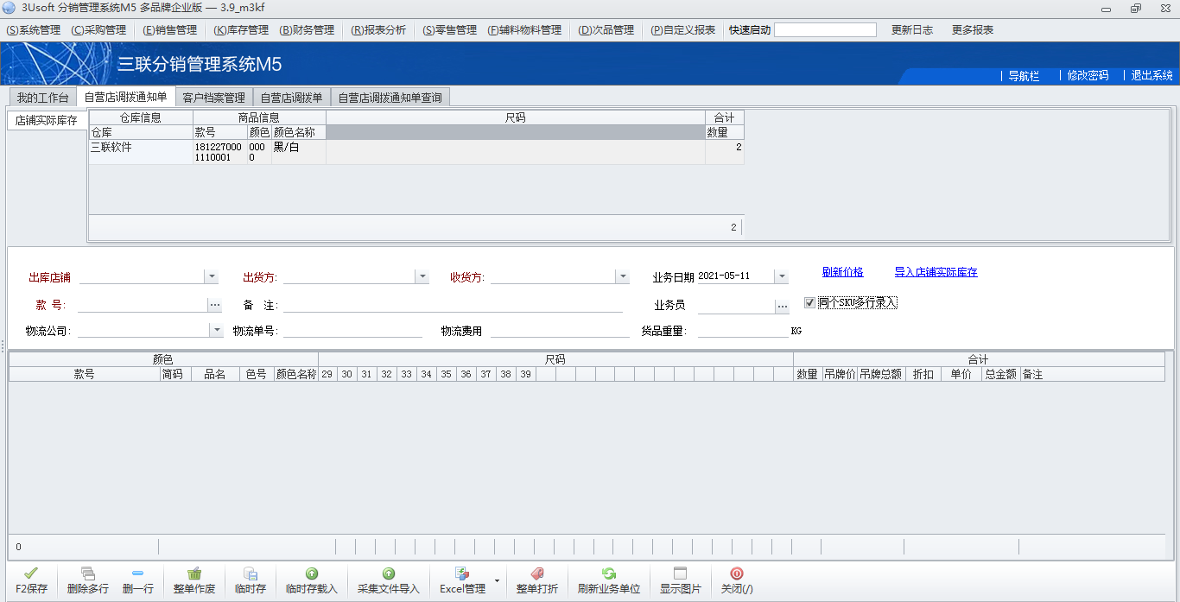Click the 退出系统 link
1180x602 pixels.
[x=1152, y=75]
